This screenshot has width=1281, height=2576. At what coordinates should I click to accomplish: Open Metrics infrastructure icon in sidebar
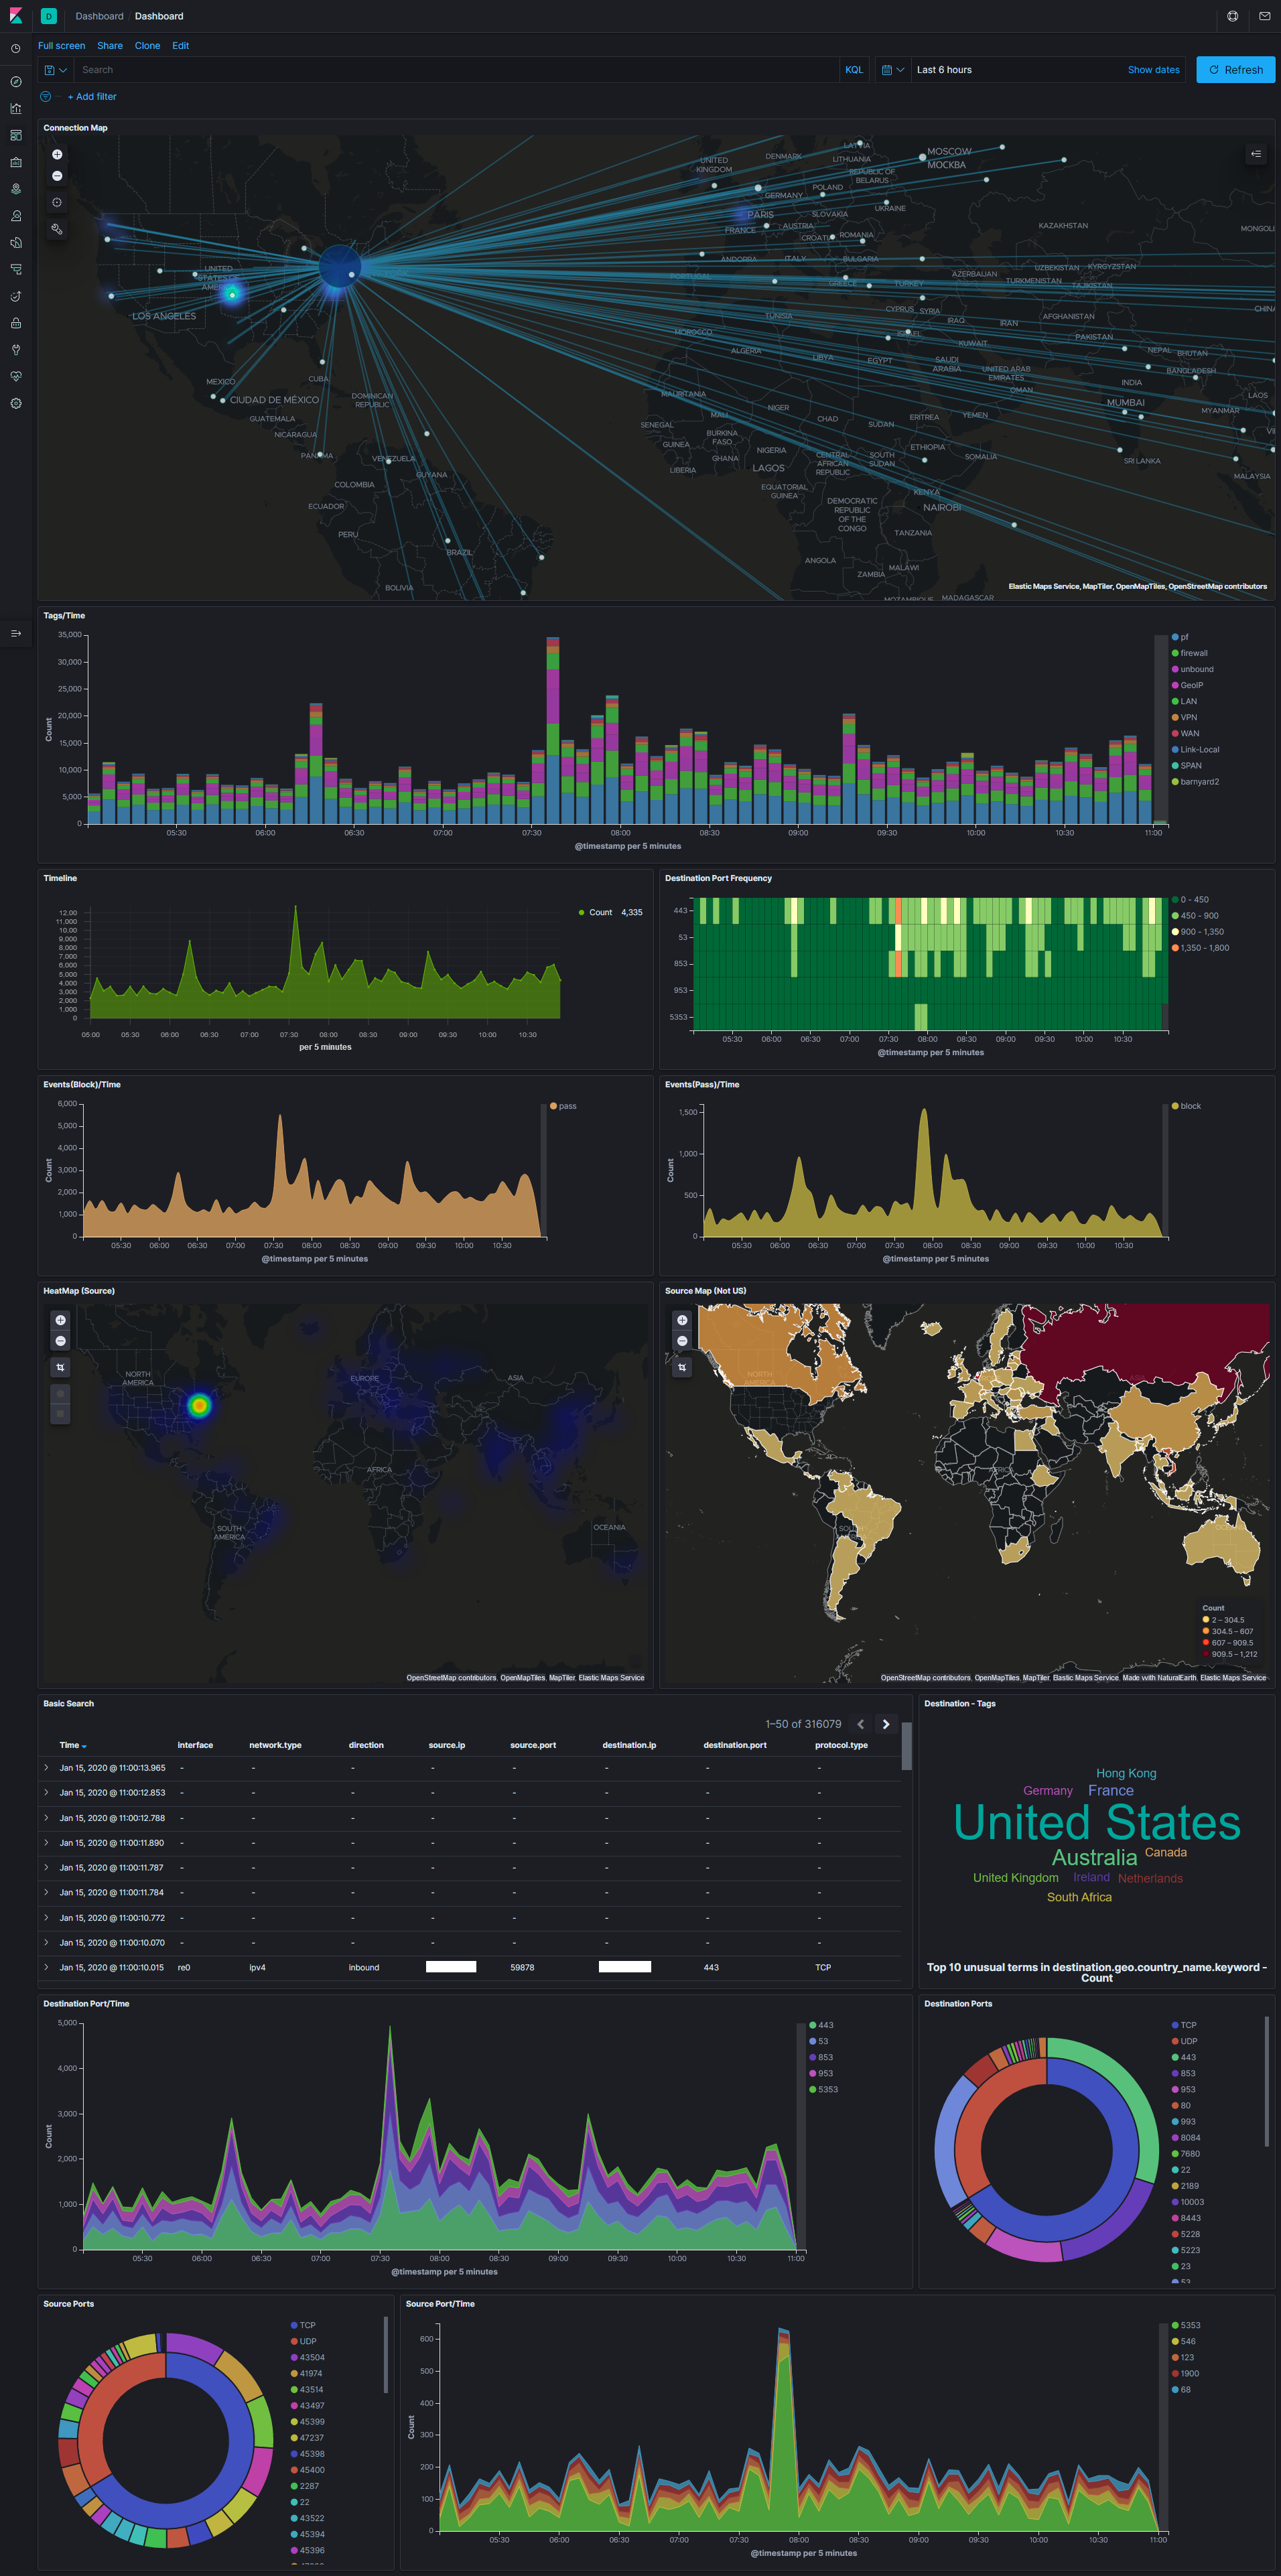15,243
